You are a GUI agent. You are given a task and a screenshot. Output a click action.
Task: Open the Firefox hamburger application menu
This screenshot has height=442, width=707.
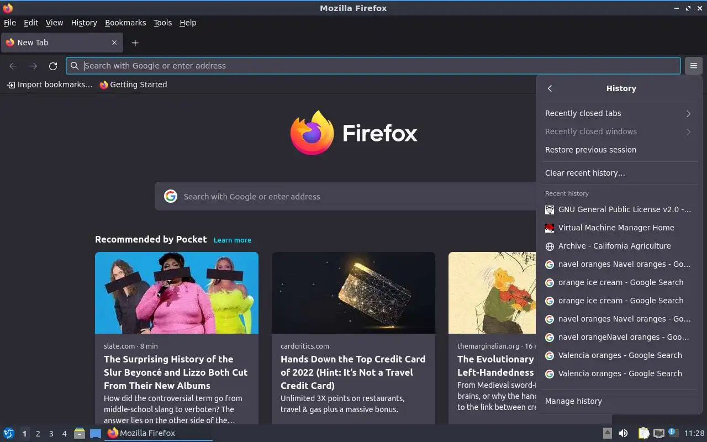tap(693, 66)
